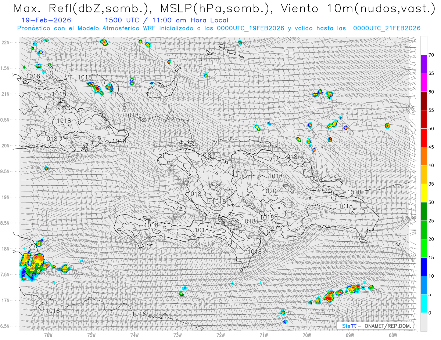Pick the gold 35–40 dBZ colorbar segment
Screen dimensions: 441x340
click(424, 175)
